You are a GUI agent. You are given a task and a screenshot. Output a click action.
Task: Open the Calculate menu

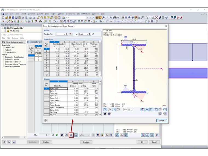(31, 14)
